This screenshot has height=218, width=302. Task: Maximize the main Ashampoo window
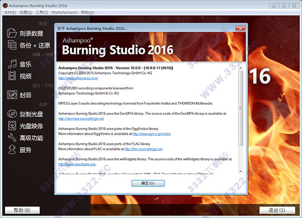click(284, 6)
